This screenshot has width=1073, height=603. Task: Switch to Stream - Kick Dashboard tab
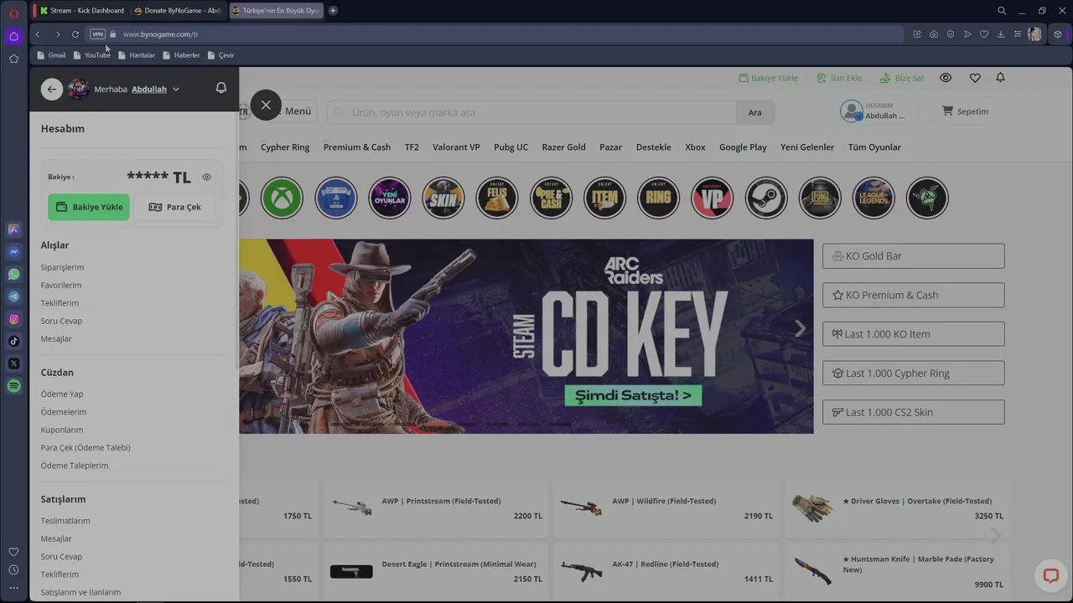coord(82,11)
